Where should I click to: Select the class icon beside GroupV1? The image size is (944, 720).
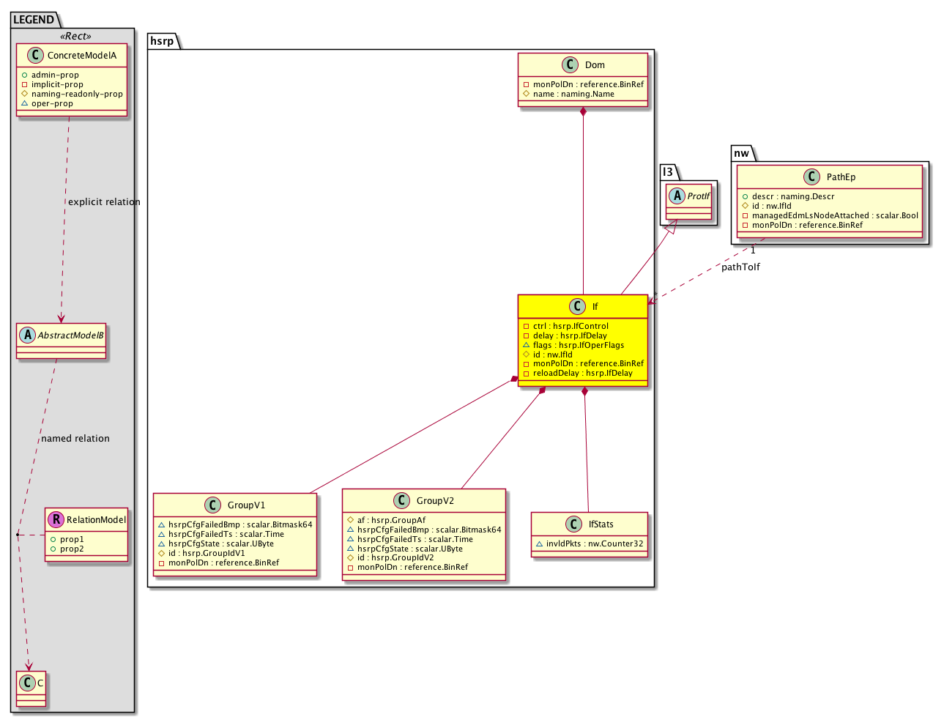(212, 505)
